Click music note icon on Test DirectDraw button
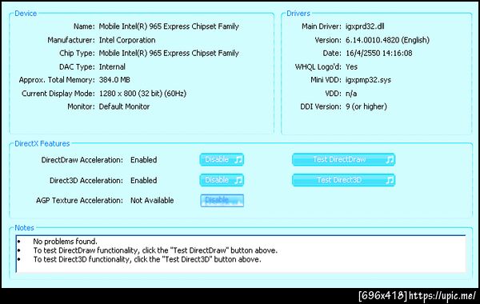 click(x=390, y=159)
